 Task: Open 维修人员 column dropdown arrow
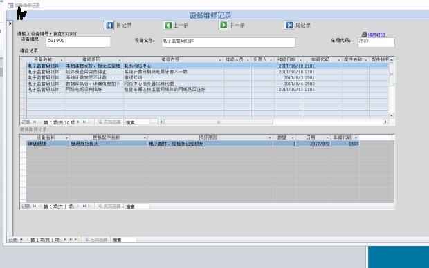click(x=248, y=60)
